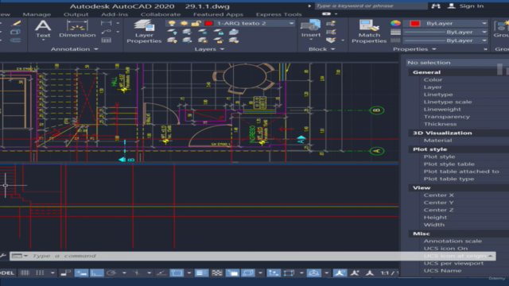Select the Dimension tool

coord(77,29)
